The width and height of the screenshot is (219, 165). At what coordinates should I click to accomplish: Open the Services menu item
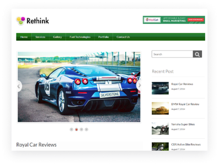pos(40,37)
